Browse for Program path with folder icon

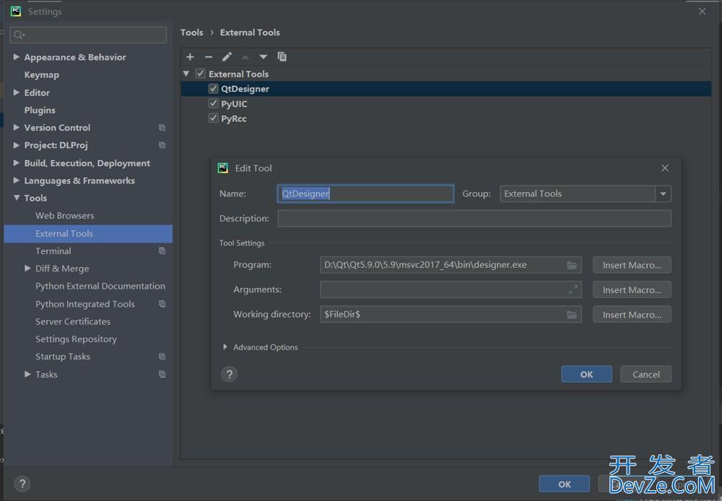coord(572,265)
